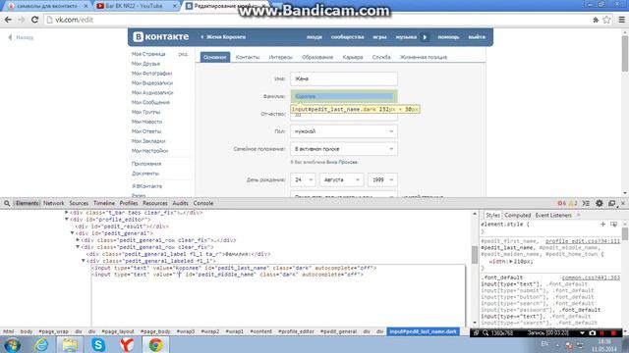The height and width of the screenshot is (353, 629).
Task: Open the Console panel in DevTools
Action: (203, 203)
